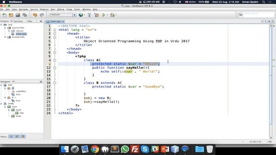This screenshot has height=155, width=276.
Task: Collapse the body code fold on line 8
Action: tap(55, 53)
